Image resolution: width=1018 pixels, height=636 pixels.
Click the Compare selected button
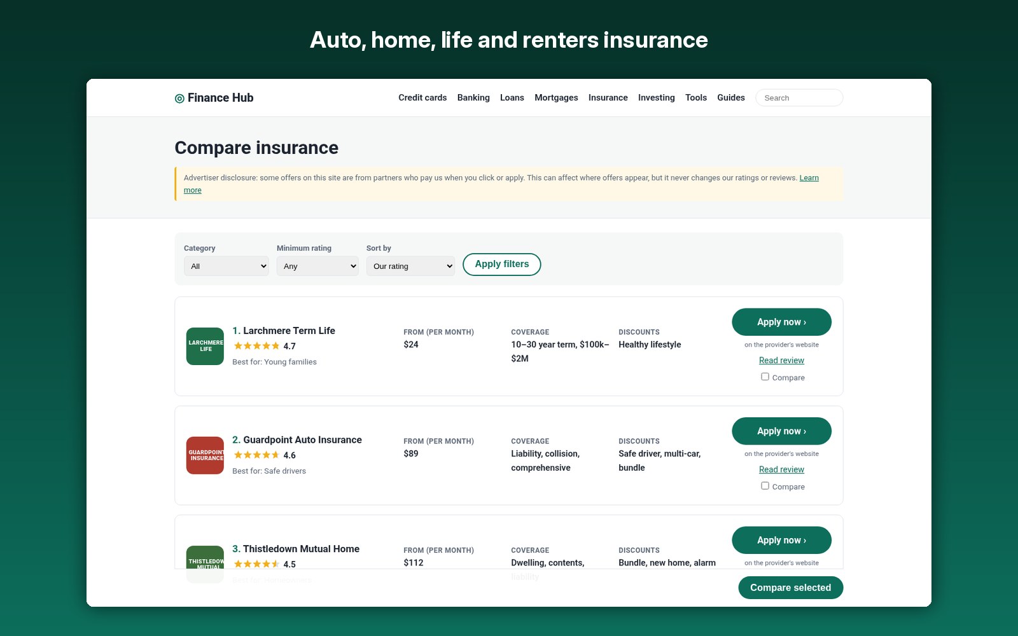(791, 588)
